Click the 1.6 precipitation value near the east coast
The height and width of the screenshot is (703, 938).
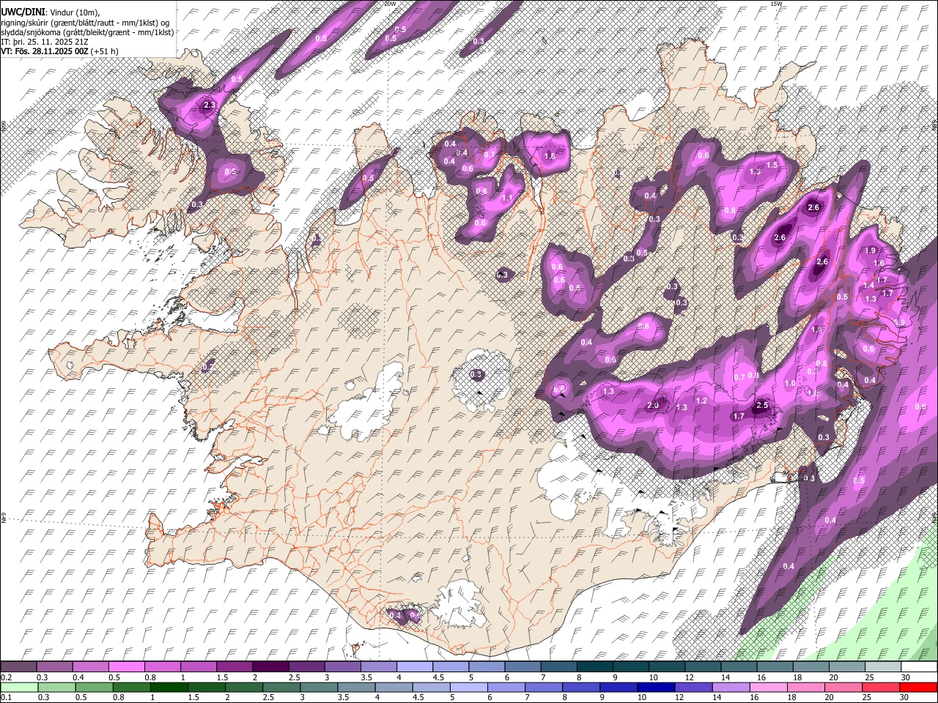(x=879, y=263)
